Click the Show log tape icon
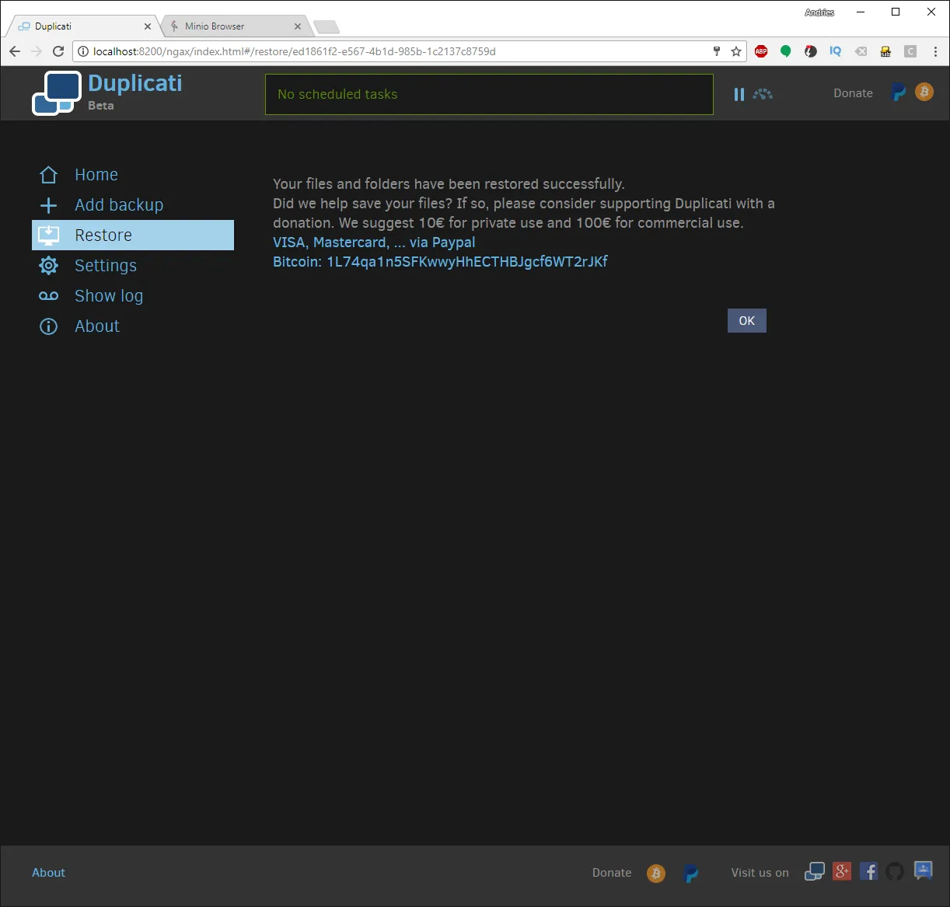Screen dimensions: 950x907 coord(48,296)
